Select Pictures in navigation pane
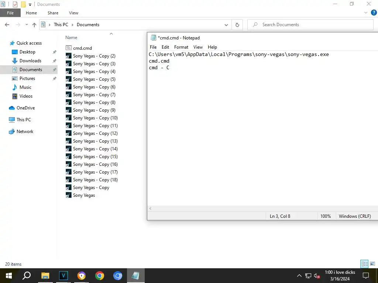The width and height of the screenshot is (378, 283). click(x=27, y=78)
